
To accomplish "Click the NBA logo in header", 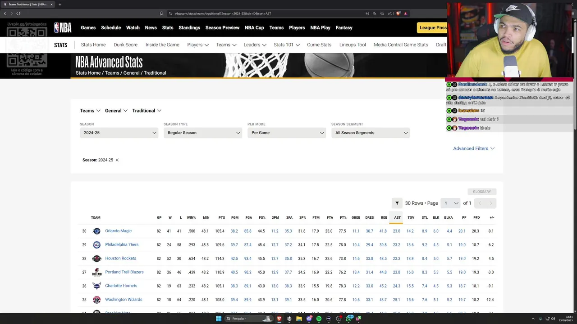I will pos(63,27).
